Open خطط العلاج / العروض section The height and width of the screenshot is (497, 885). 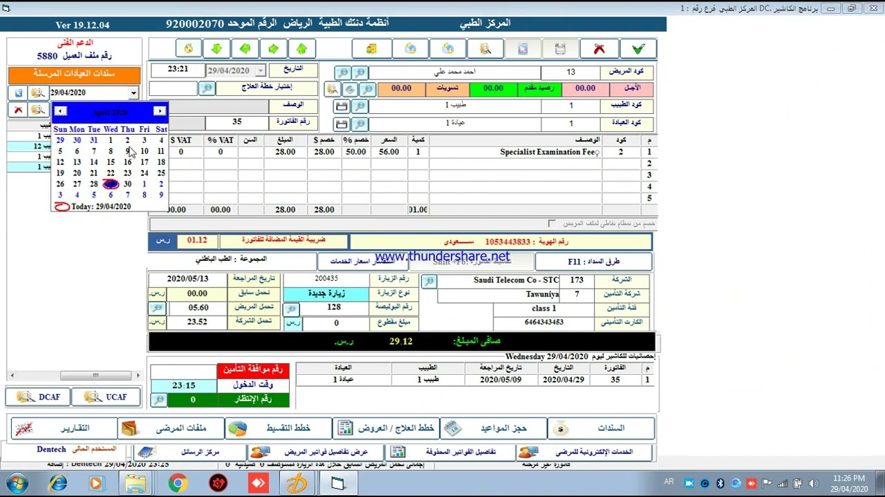coord(386,428)
